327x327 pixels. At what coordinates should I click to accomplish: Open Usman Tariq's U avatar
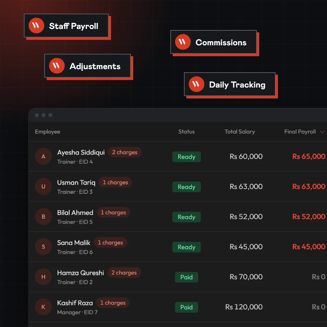pyautogui.click(x=43, y=186)
